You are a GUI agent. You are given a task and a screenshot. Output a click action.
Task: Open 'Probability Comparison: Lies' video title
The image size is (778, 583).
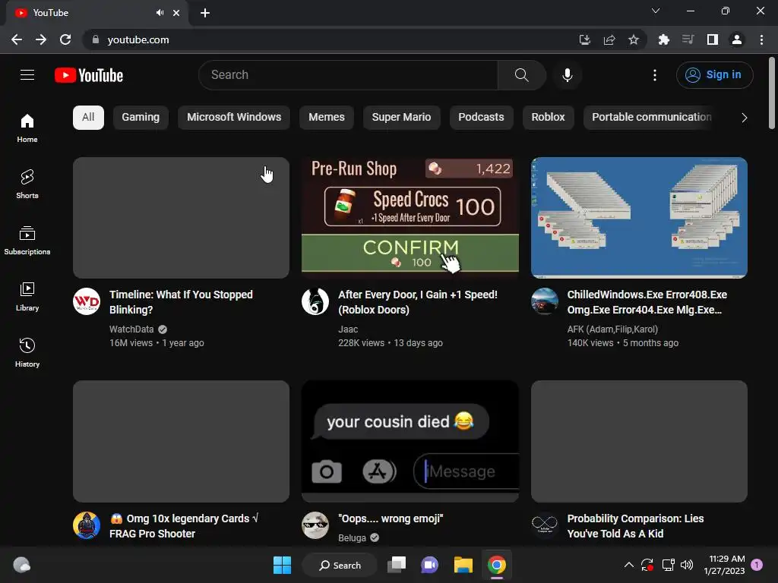[x=635, y=526]
